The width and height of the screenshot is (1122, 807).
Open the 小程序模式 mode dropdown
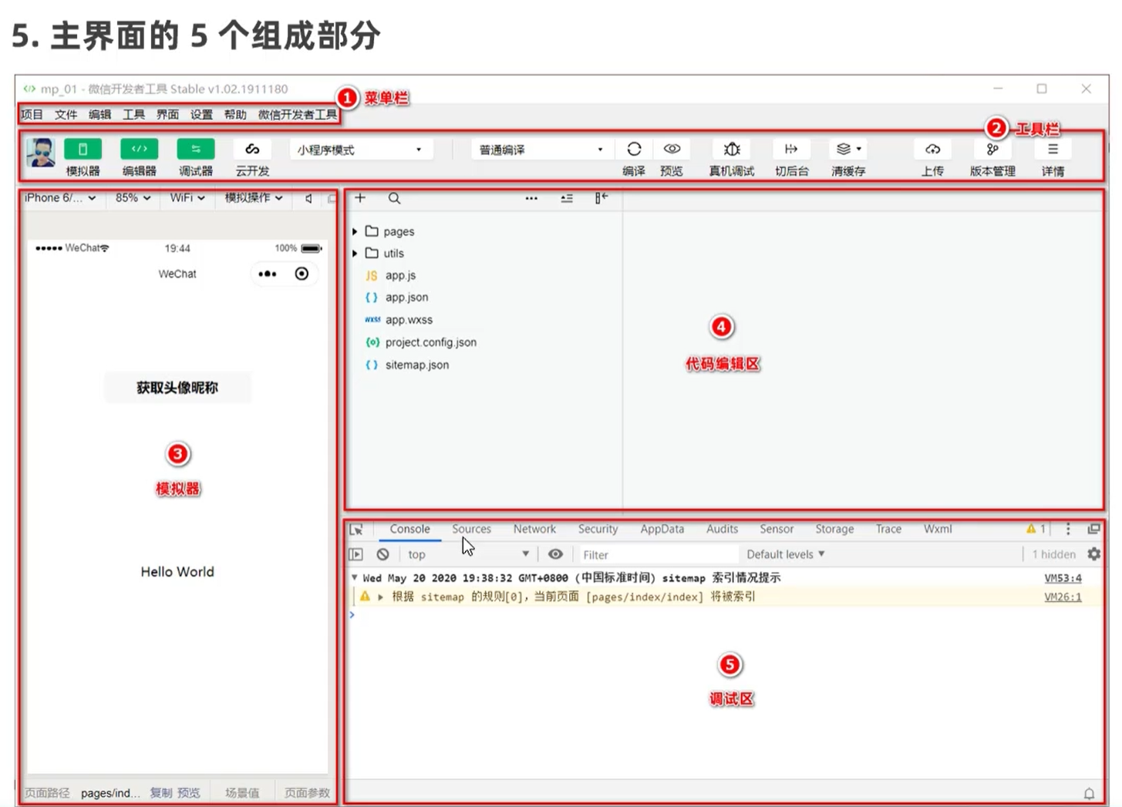point(359,150)
